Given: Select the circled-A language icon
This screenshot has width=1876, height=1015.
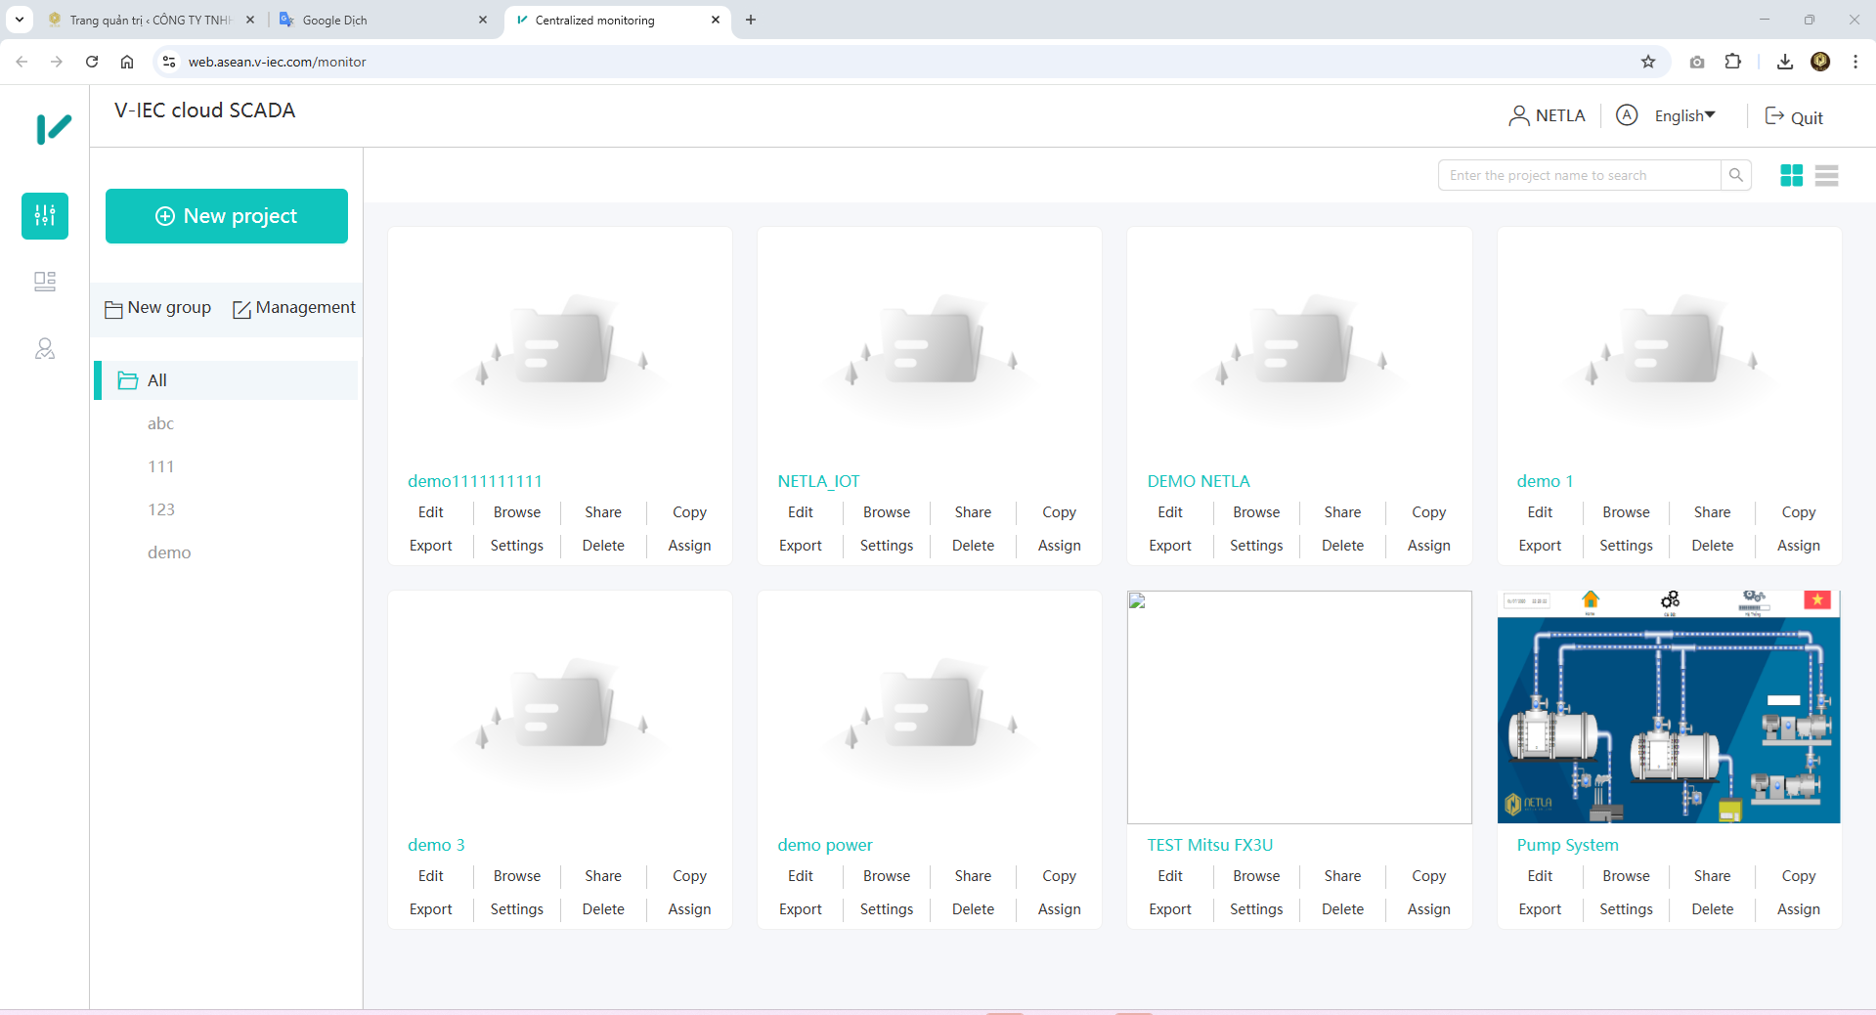Looking at the screenshot, I should [1626, 115].
